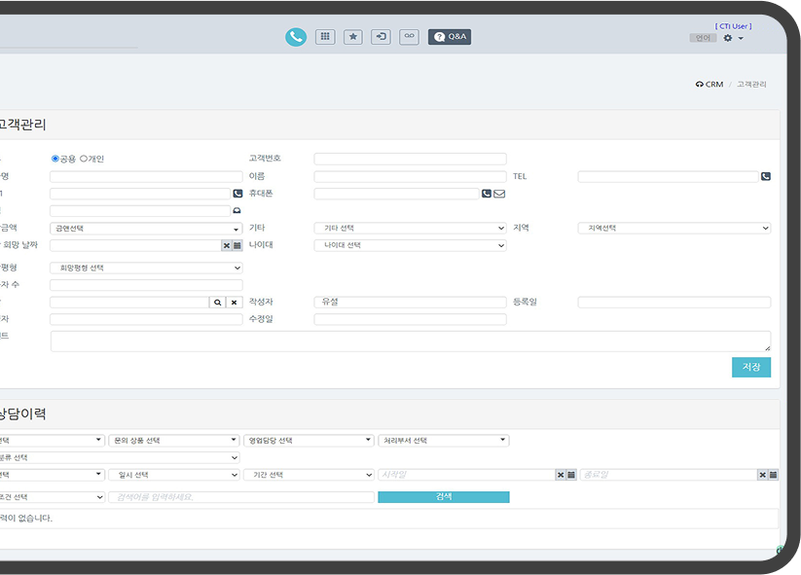This screenshot has width=801, height=575.
Task: Click the 저장 save button
Action: [750, 367]
